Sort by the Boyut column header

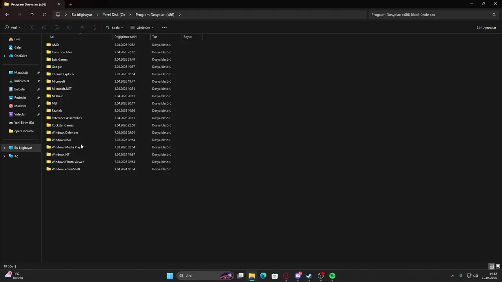(x=192, y=36)
